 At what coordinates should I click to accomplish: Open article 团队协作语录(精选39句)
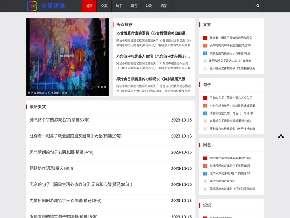coord(52,168)
